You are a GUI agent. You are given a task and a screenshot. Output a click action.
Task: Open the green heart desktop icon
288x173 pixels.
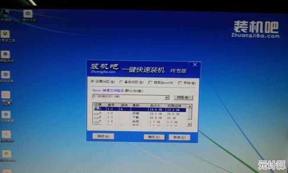pos(5,34)
